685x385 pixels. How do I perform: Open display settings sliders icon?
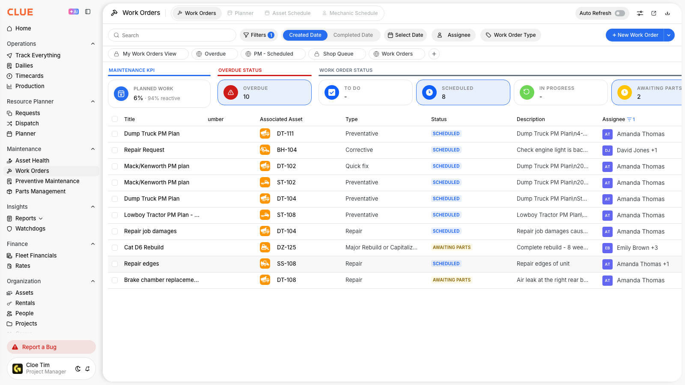(640, 13)
